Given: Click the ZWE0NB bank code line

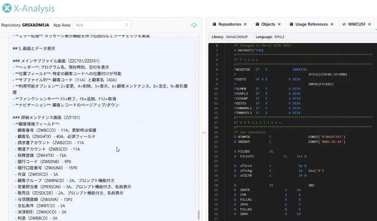Looking at the screenshot, I should (43, 162).
